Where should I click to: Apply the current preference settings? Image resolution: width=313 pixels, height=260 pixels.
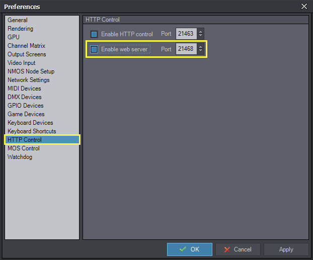(x=286, y=249)
